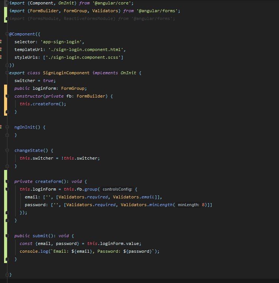Click the 'true' value of switcher
The width and height of the screenshot is (279, 283).
[48, 81]
